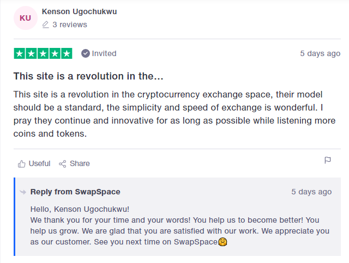Click the first green rating star
The width and height of the screenshot is (349, 263).
point(20,53)
